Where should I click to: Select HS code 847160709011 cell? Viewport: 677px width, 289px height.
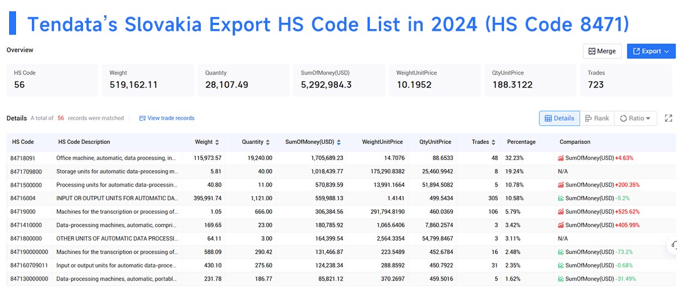pos(30,265)
